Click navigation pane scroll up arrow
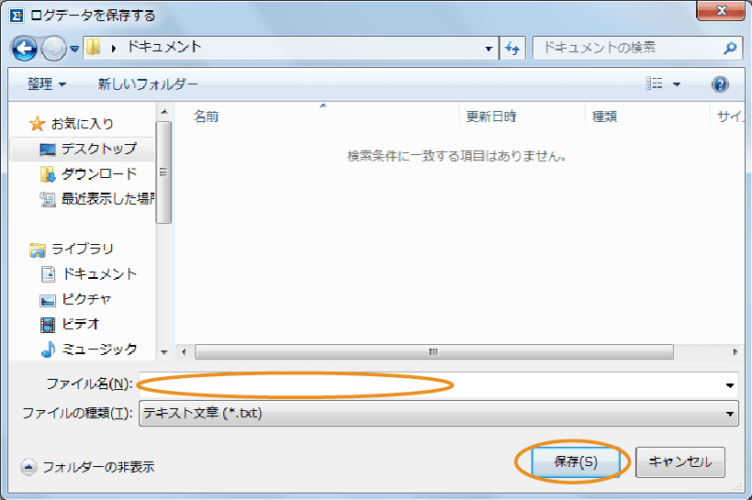 click(x=164, y=112)
